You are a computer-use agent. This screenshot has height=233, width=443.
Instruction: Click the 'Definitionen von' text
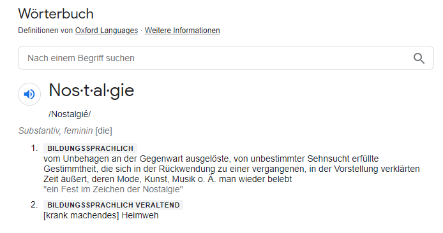point(45,31)
